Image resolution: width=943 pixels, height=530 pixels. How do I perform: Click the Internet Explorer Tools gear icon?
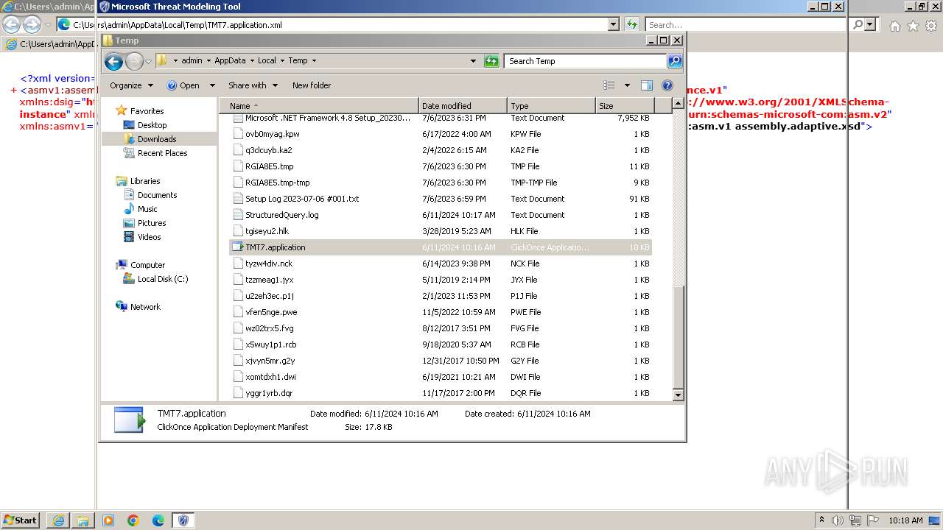[932, 26]
